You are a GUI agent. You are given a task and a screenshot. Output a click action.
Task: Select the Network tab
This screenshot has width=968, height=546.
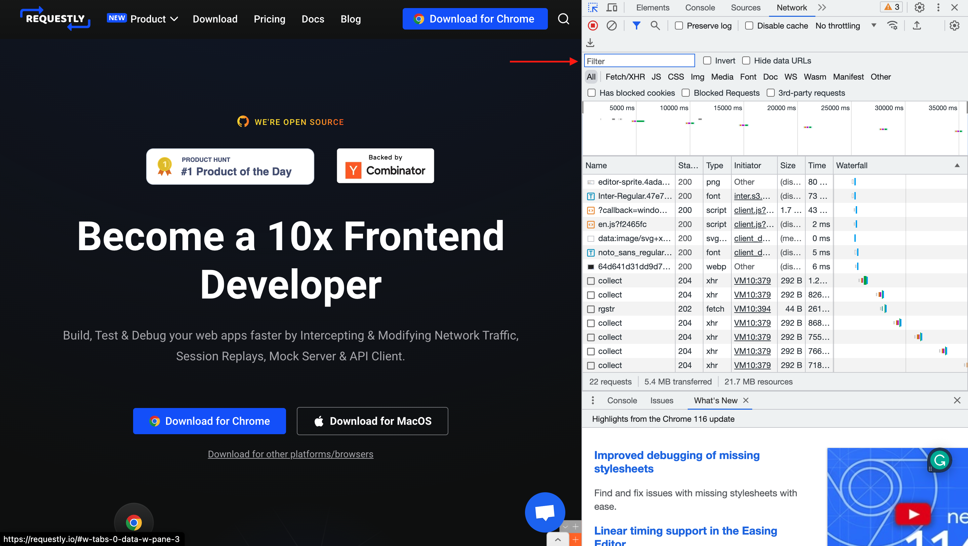coord(792,7)
